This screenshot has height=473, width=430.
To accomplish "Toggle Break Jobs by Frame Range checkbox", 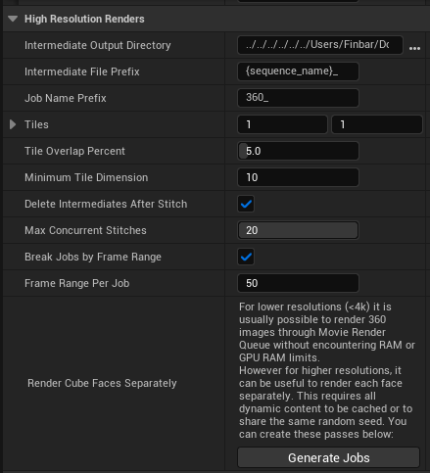I will pos(246,257).
